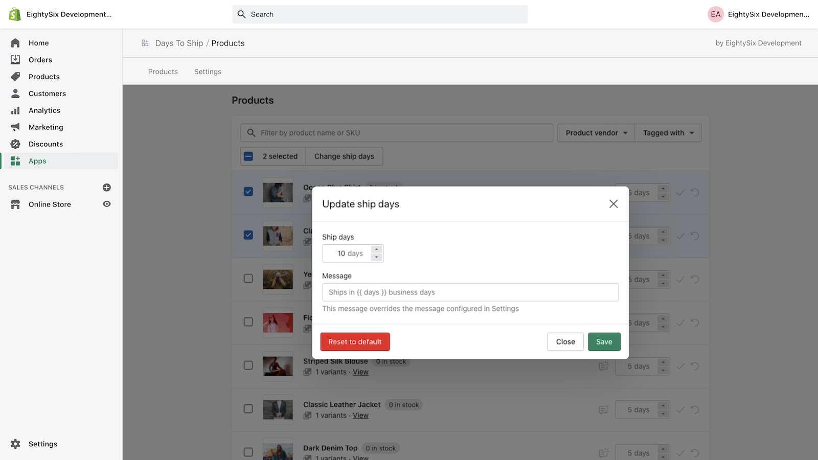Viewport: 818px width, 460px height.
Task: Click the Analytics bar chart icon
Action: pyautogui.click(x=15, y=110)
